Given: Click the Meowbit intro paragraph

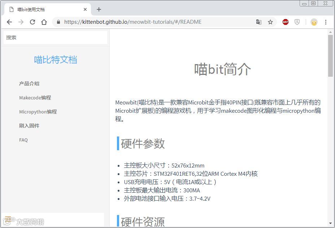Looking at the screenshot, I should pos(218,111).
